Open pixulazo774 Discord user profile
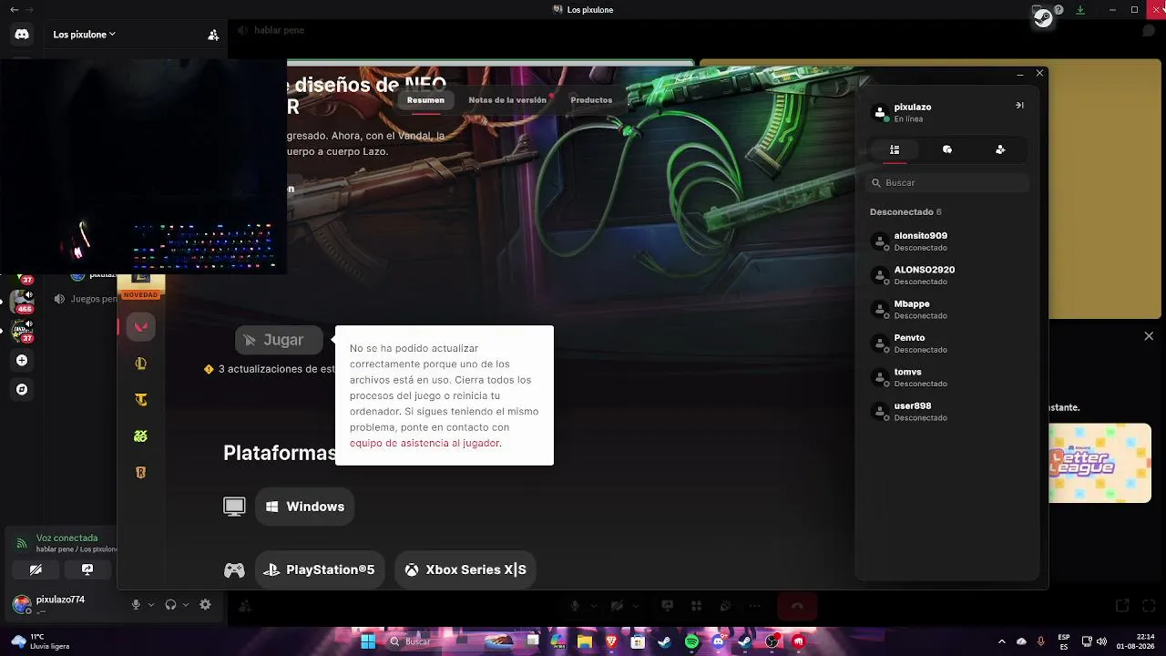 coord(48,604)
